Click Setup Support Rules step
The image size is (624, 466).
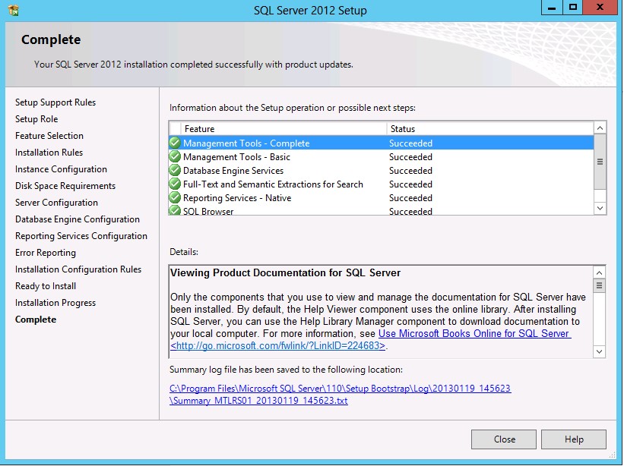coord(55,102)
